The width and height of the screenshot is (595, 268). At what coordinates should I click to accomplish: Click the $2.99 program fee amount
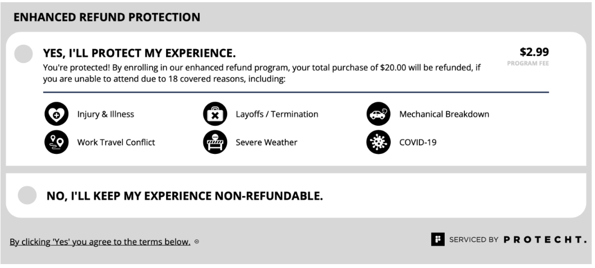click(534, 52)
